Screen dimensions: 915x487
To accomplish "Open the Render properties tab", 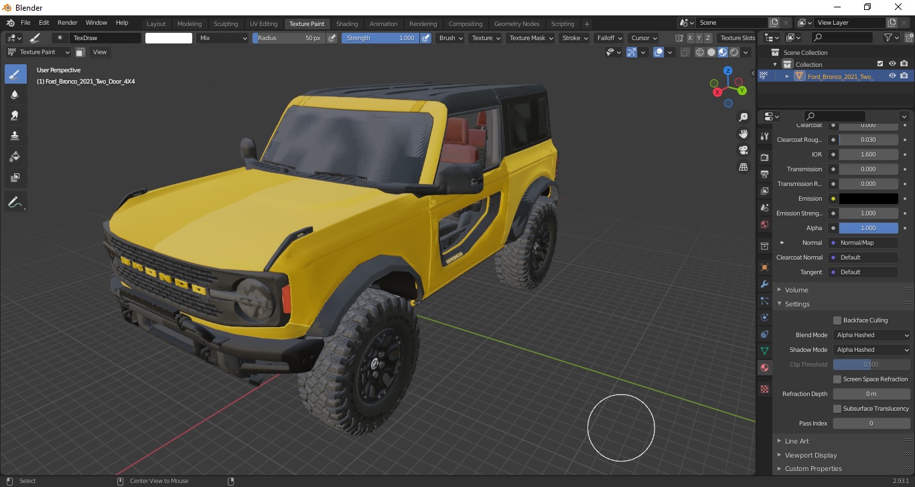I will point(764,157).
